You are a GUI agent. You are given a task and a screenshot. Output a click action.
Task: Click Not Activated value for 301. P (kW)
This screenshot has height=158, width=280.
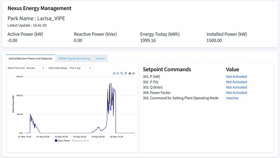point(237,77)
